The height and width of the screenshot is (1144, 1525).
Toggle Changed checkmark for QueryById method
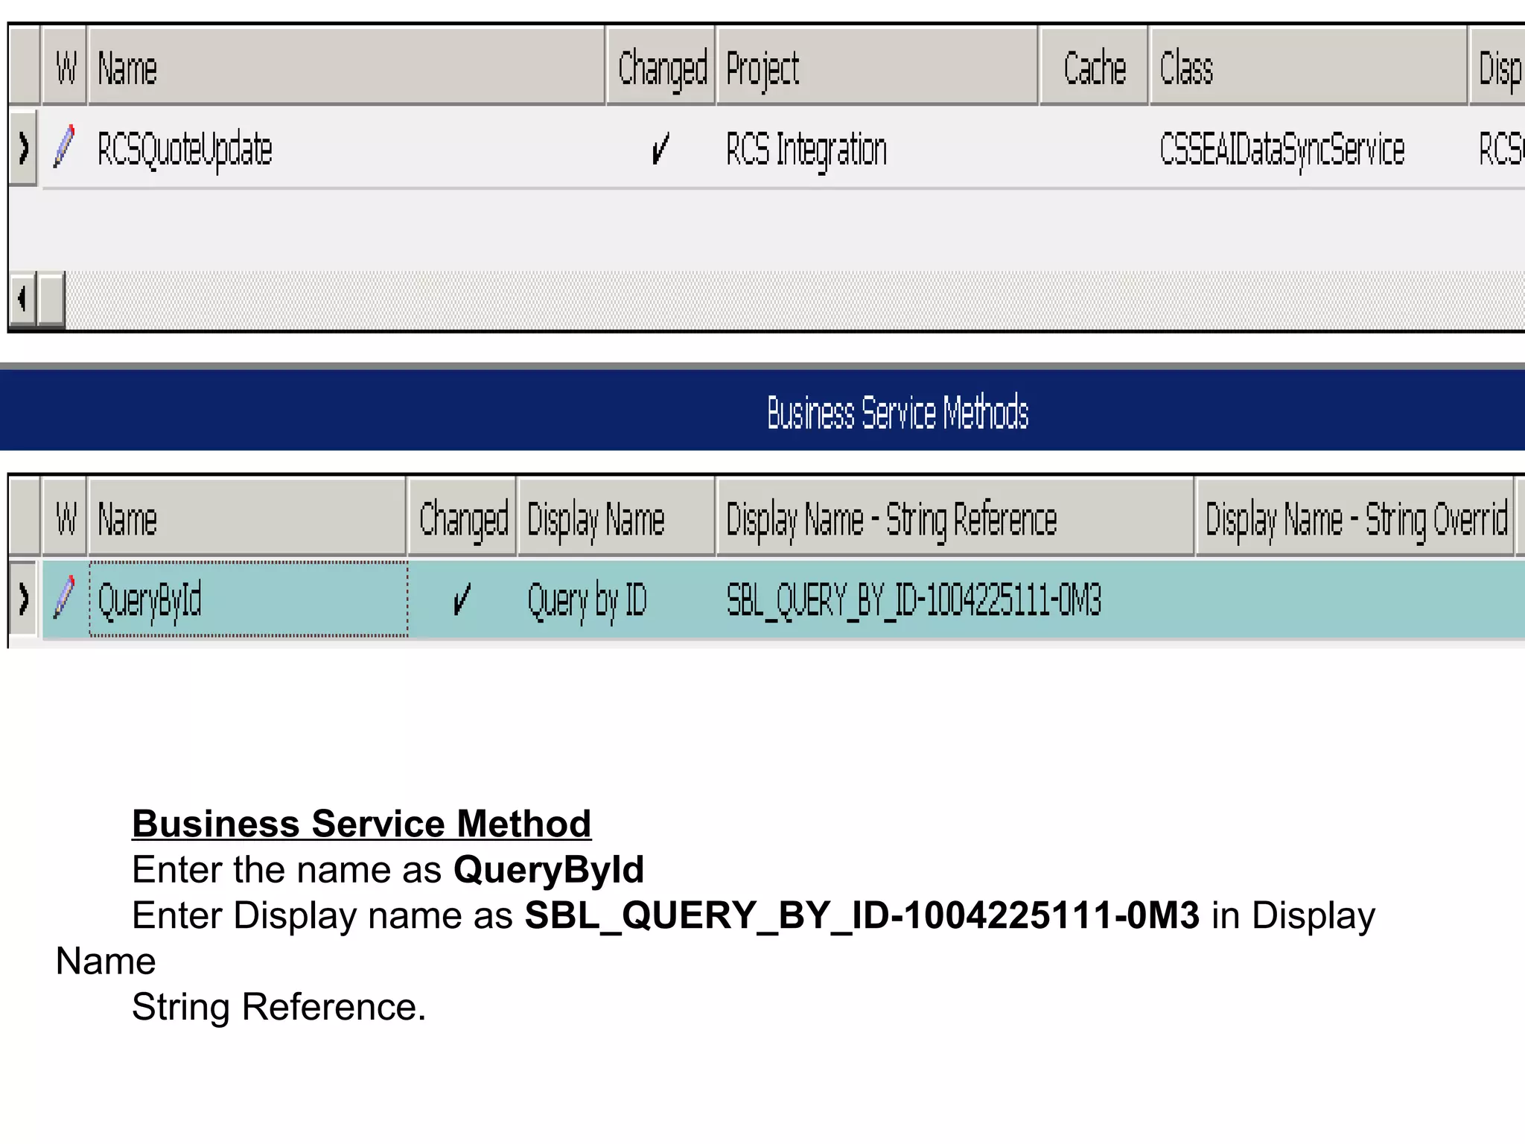click(462, 599)
